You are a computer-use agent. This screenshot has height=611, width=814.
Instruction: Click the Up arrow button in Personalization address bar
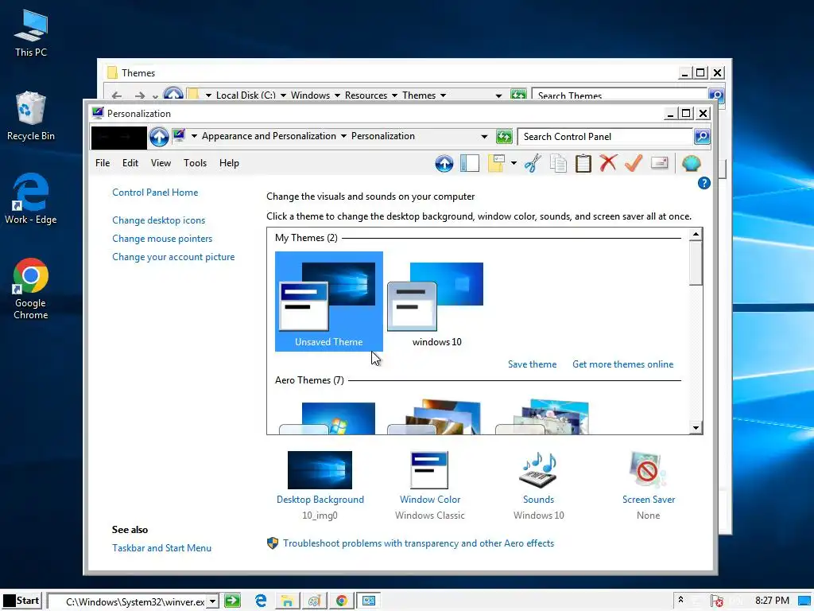coord(159,137)
